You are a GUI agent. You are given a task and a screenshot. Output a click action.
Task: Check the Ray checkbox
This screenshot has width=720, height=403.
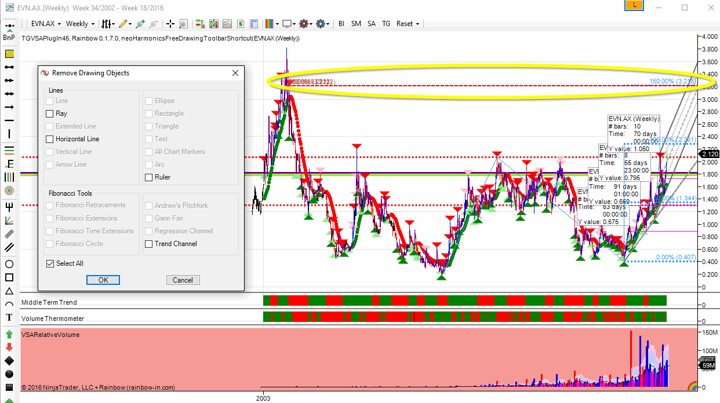pos(49,113)
